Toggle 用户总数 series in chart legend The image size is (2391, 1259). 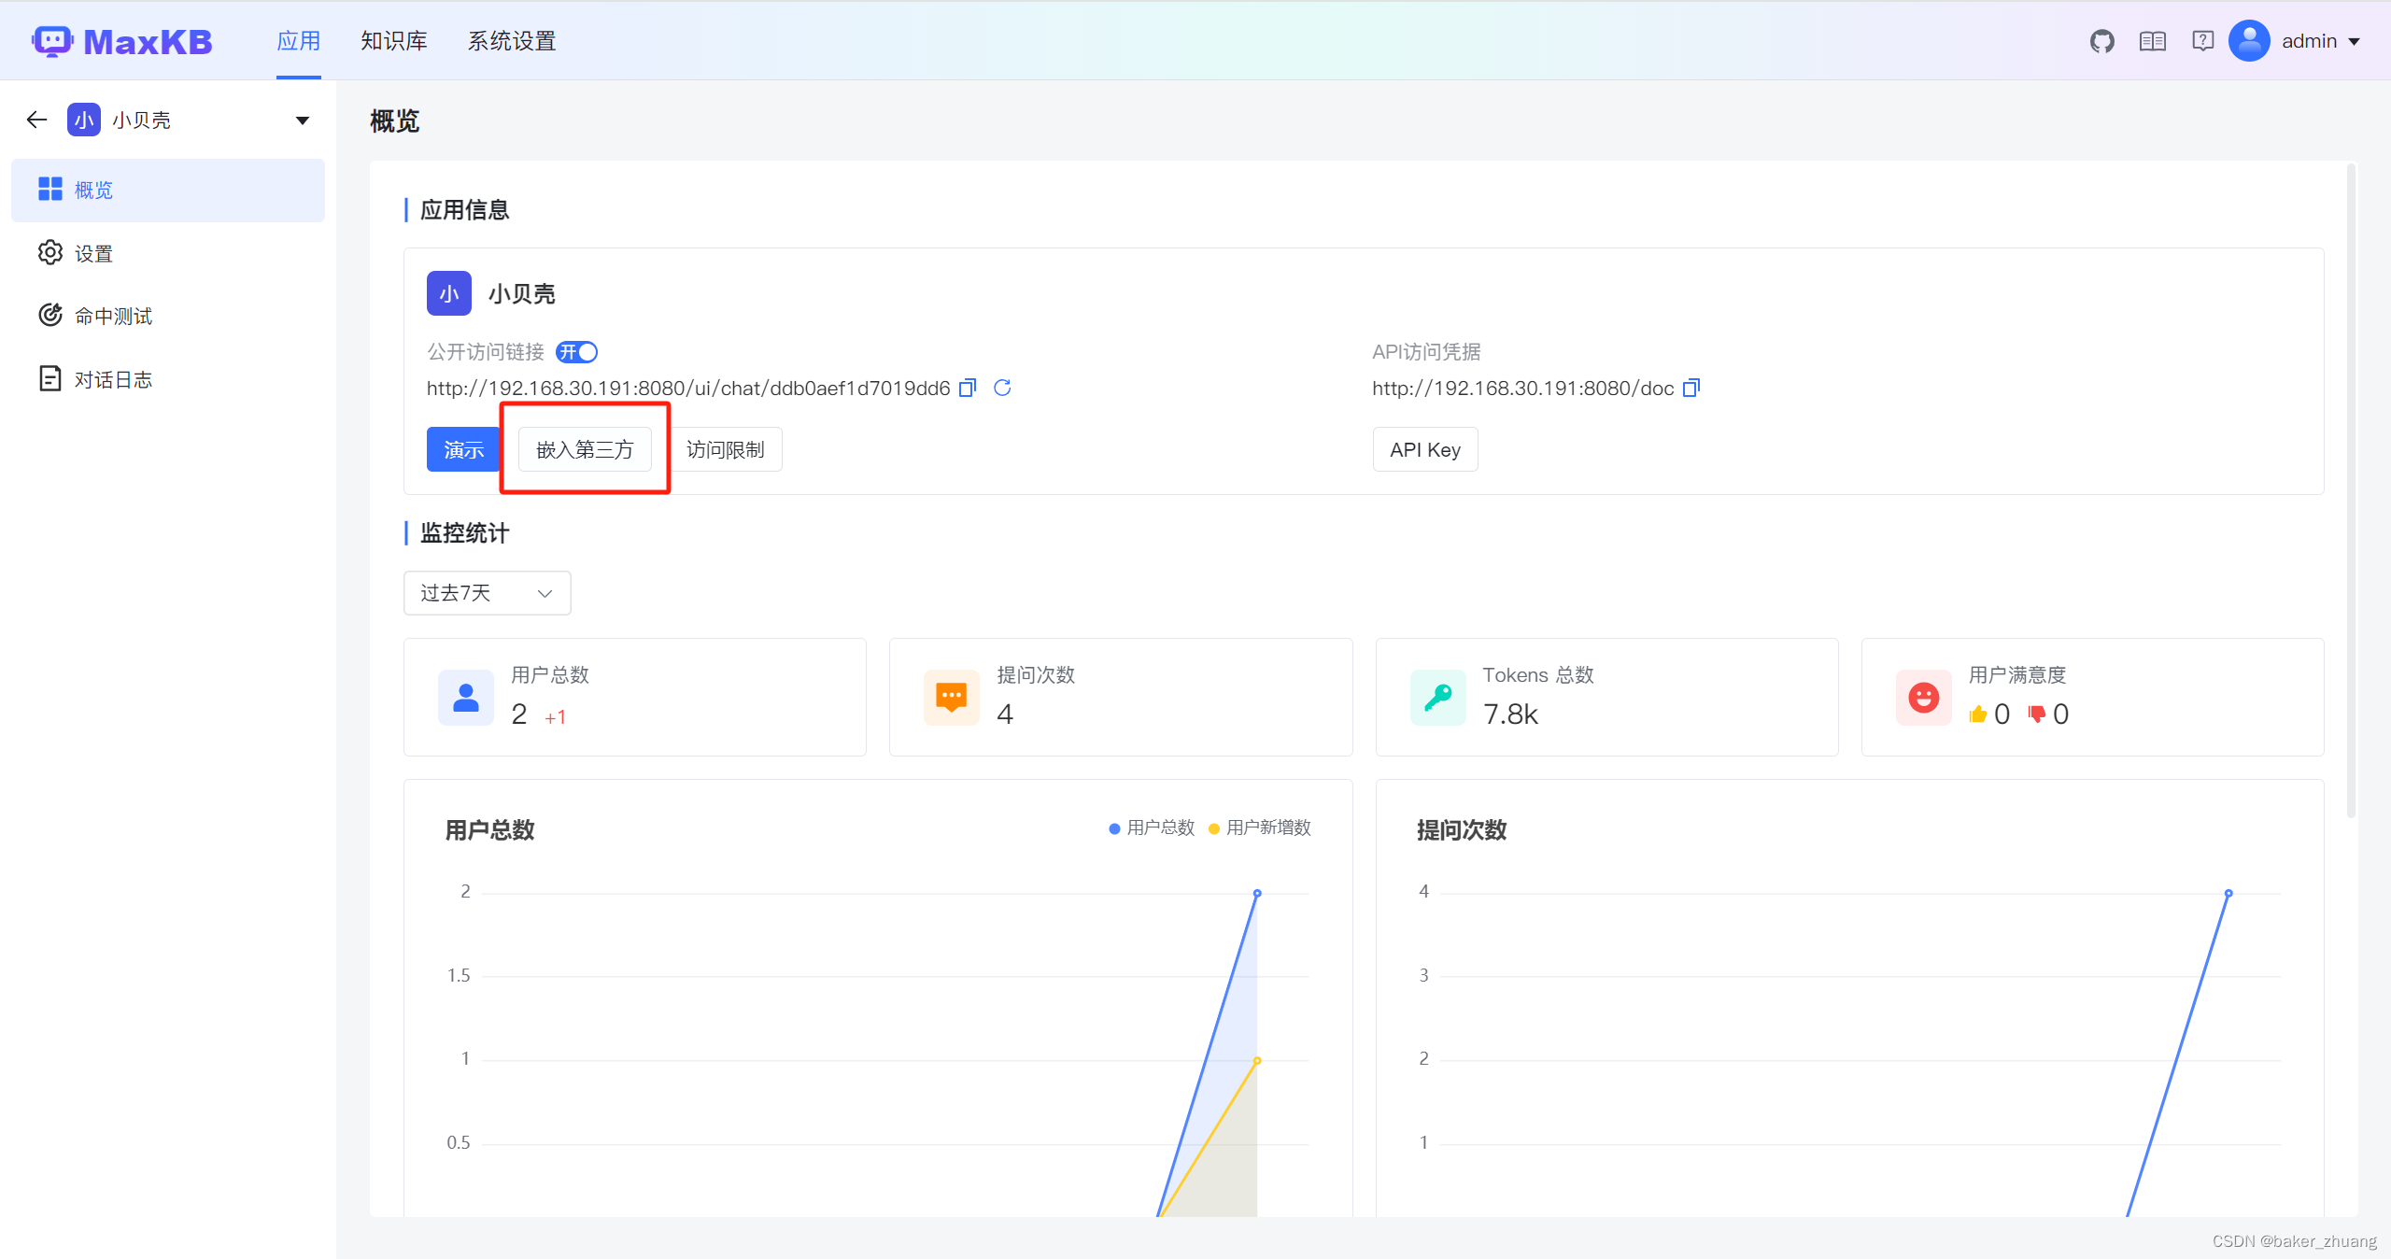[1152, 828]
